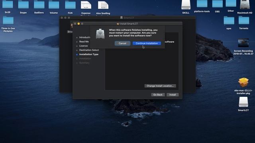Click the installer disk icon in dialog

[x=100, y=34]
